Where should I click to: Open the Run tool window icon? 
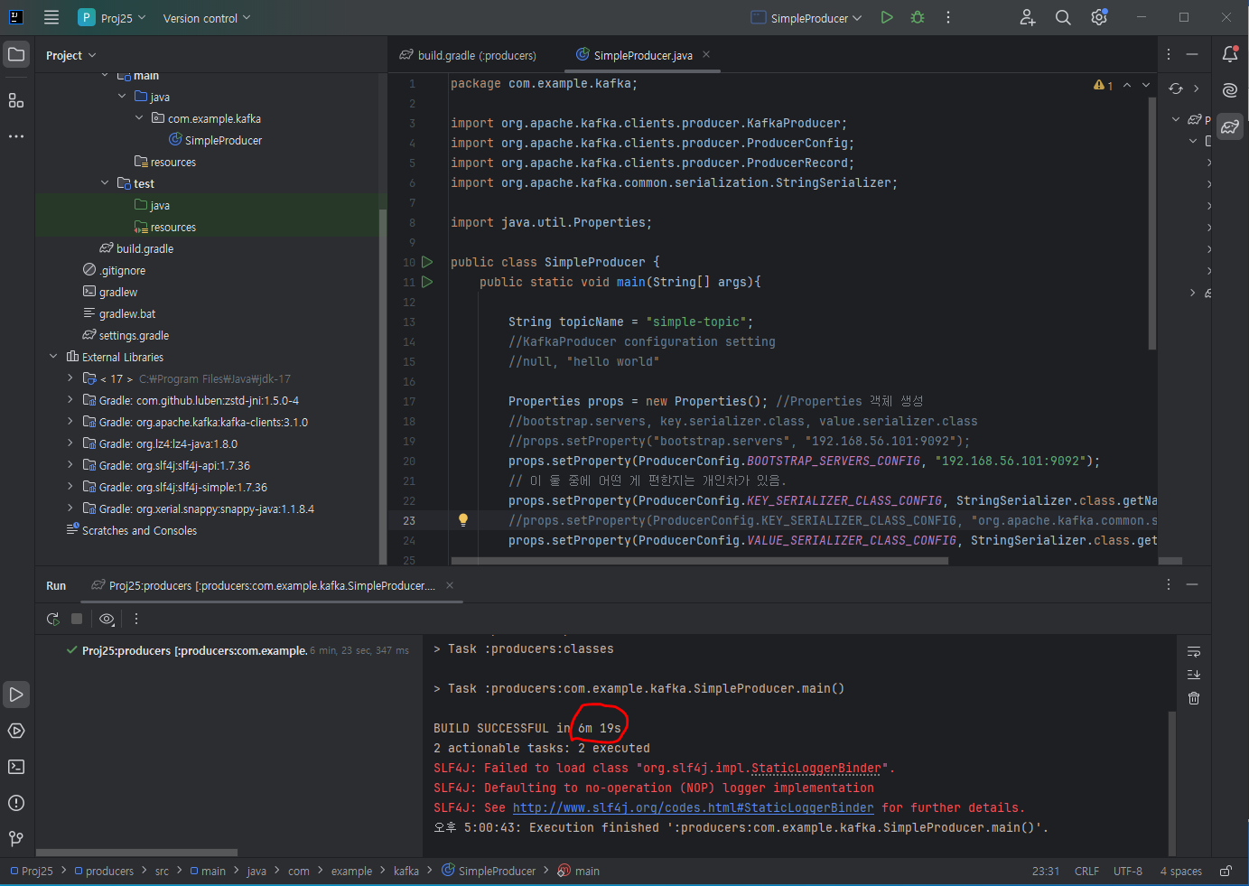pyautogui.click(x=16, y=695)
